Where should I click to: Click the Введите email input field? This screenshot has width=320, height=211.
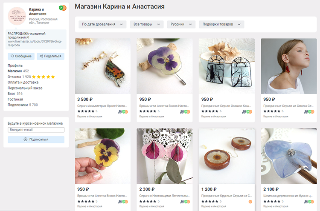coord(36,130)
